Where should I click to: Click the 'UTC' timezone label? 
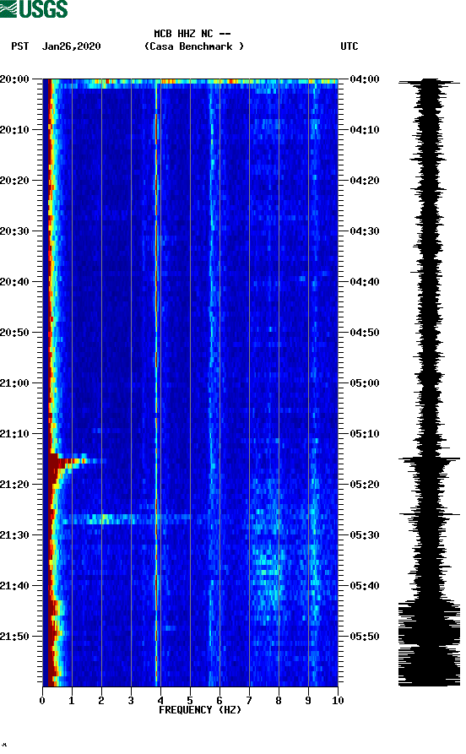[x=349, y=46]
